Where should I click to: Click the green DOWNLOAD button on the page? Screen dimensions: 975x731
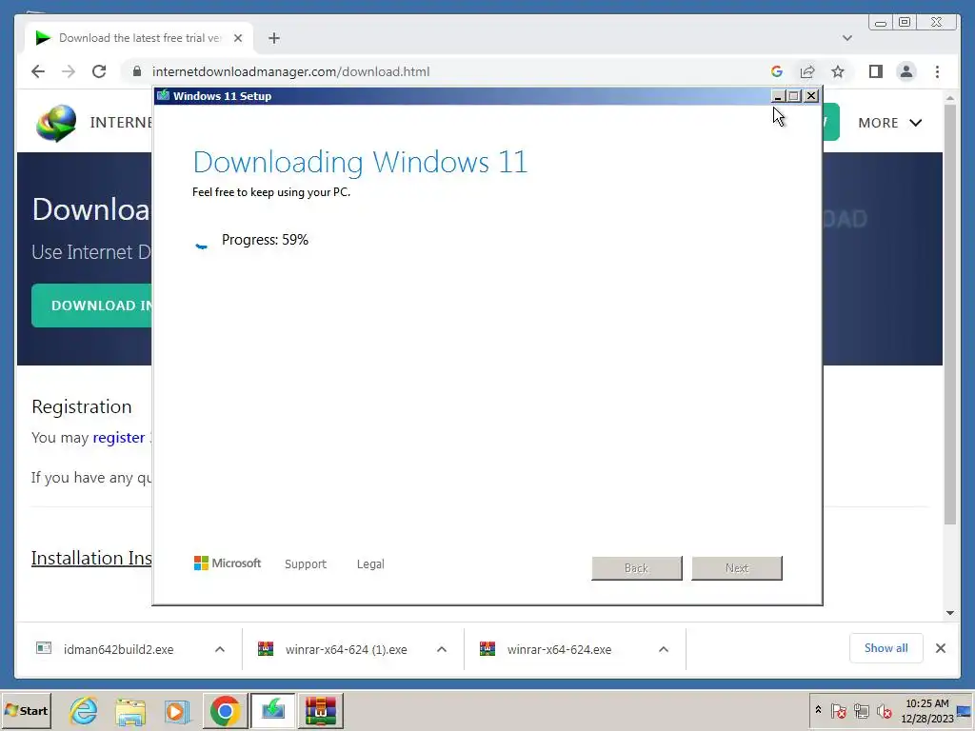[91, 306]
